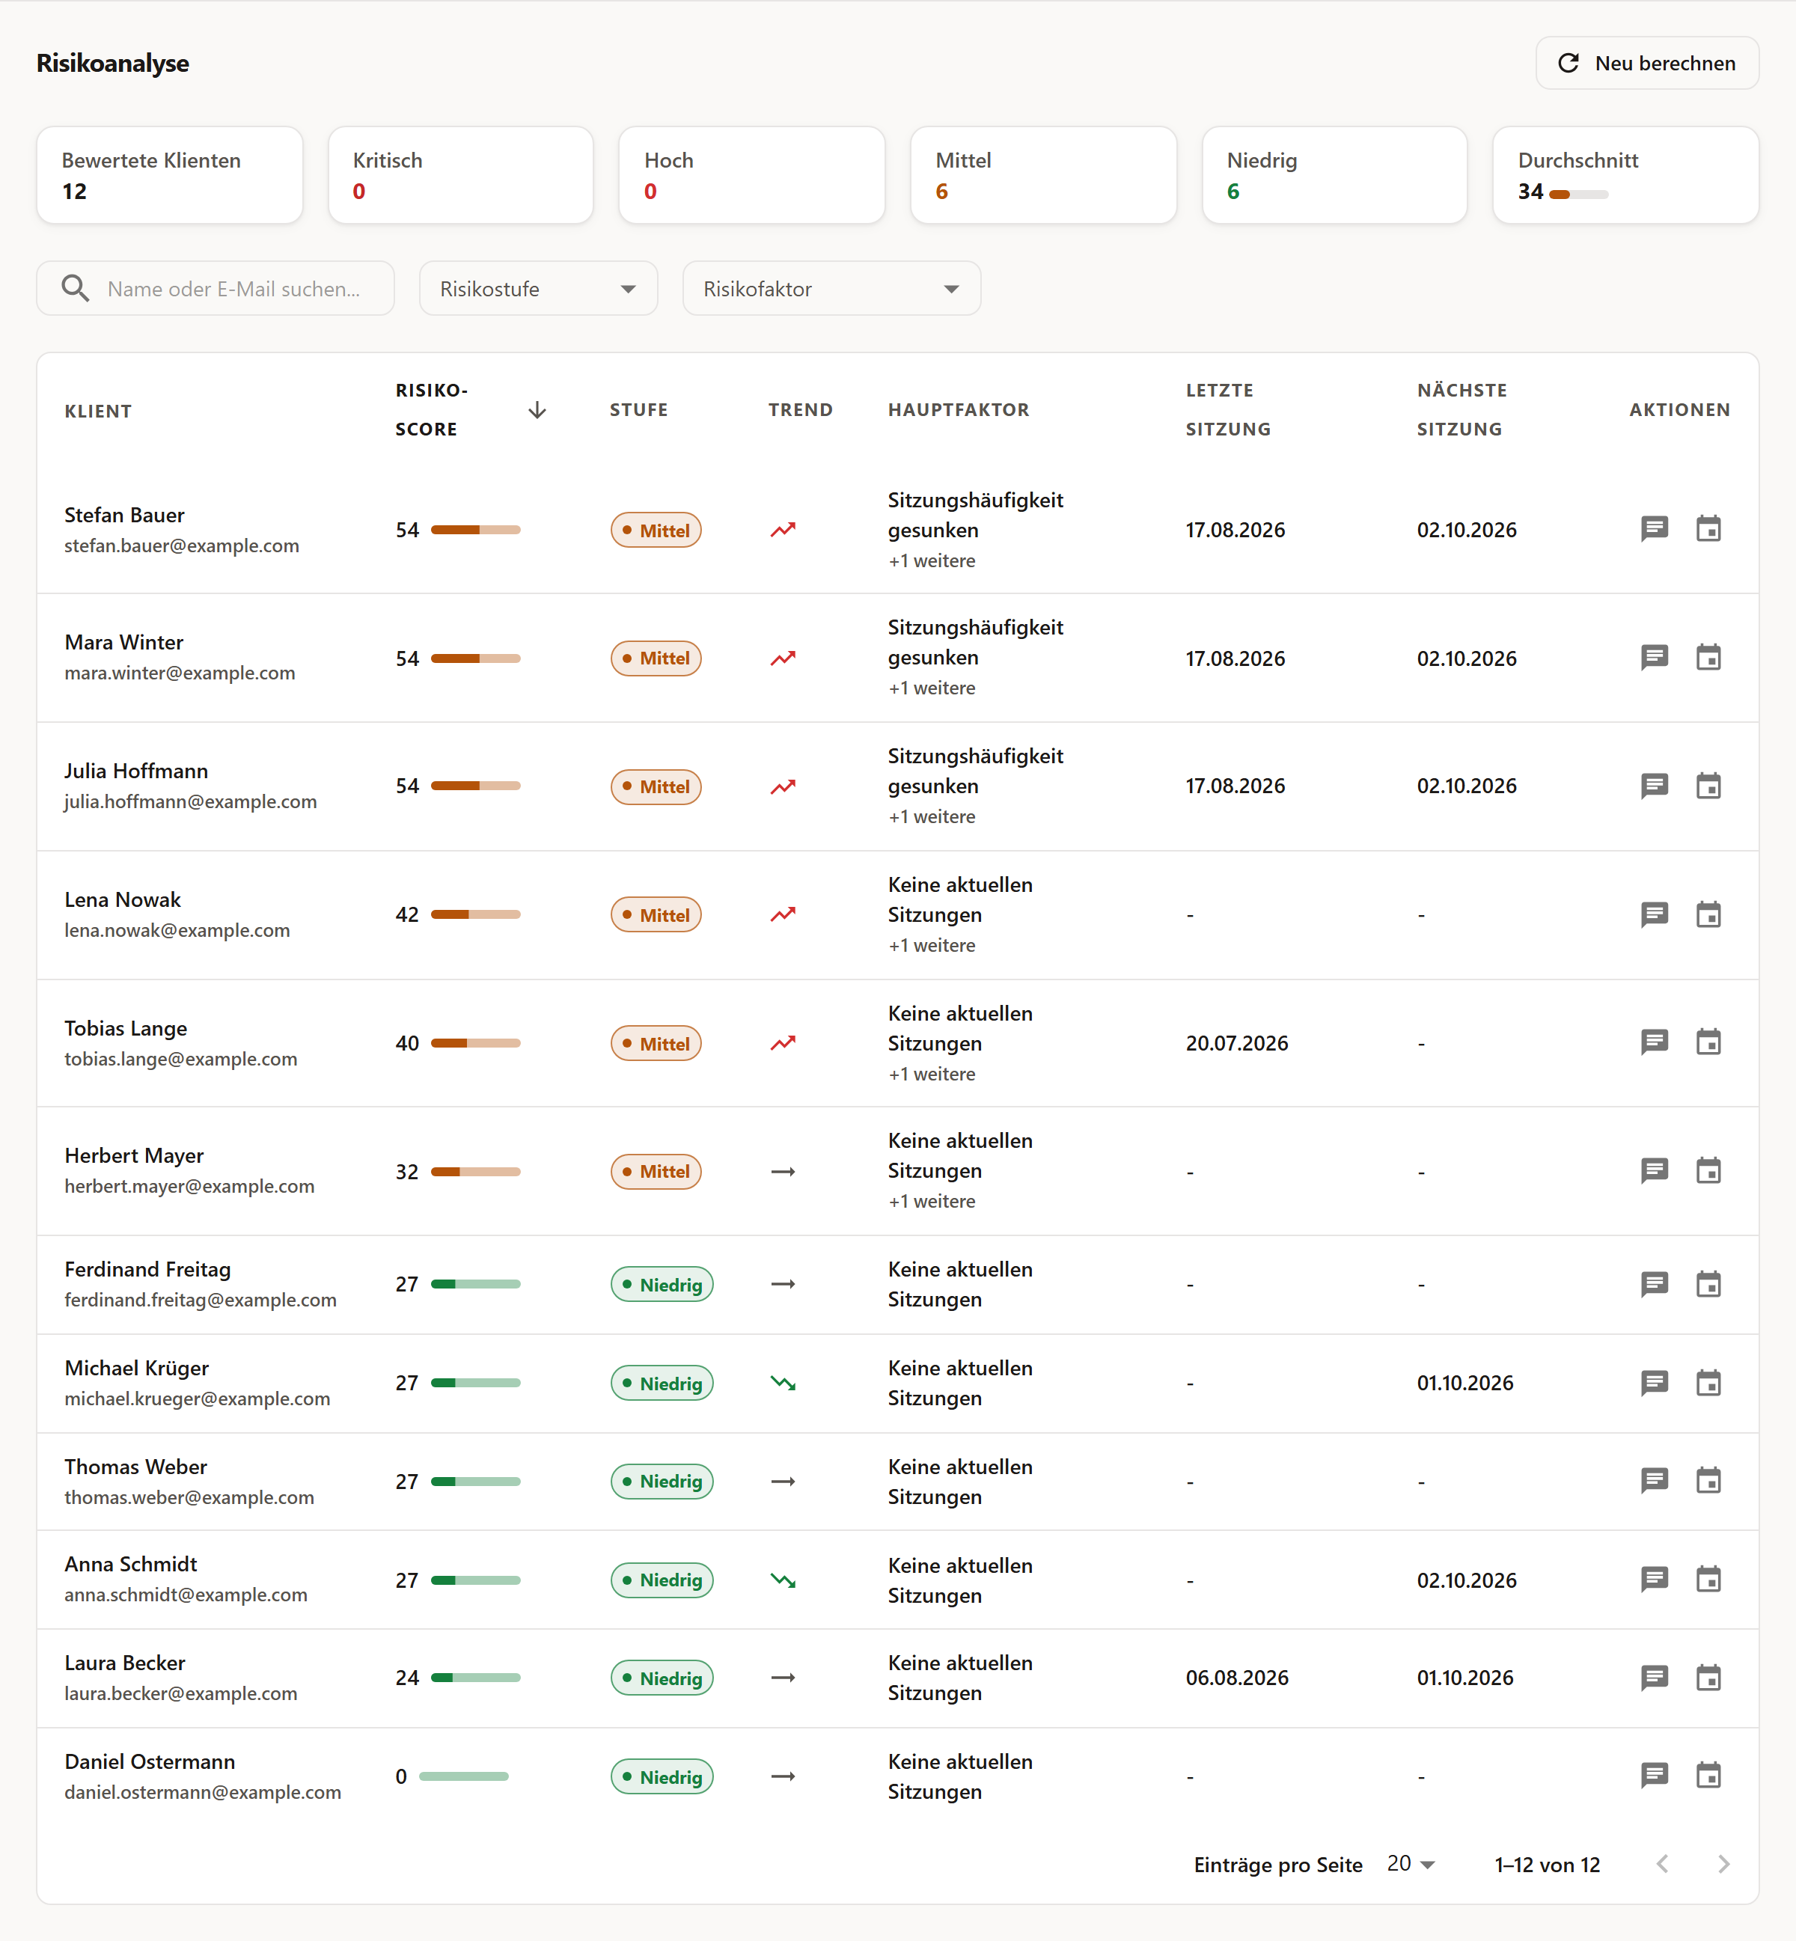1796x1941 pixels.
Task: Open the Risikostufe filter dropdown
Action: point(538,289)
